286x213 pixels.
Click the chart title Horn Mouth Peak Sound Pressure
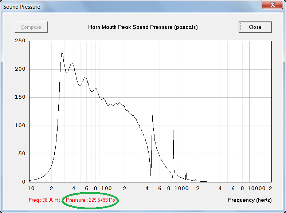point(143,27)
